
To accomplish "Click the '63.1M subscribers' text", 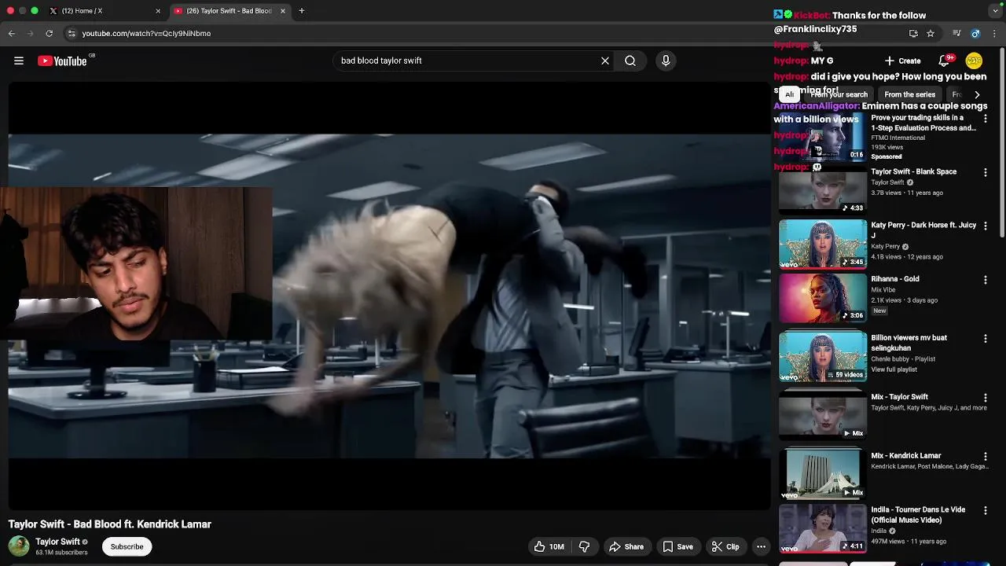I will pyautogui.click(x=61, y=553).
